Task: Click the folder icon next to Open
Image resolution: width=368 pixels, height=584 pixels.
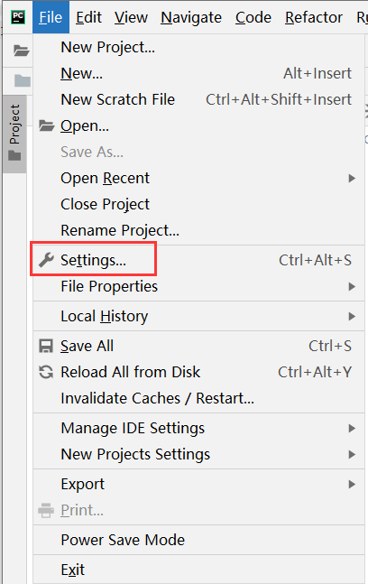Action: [47, 125]
